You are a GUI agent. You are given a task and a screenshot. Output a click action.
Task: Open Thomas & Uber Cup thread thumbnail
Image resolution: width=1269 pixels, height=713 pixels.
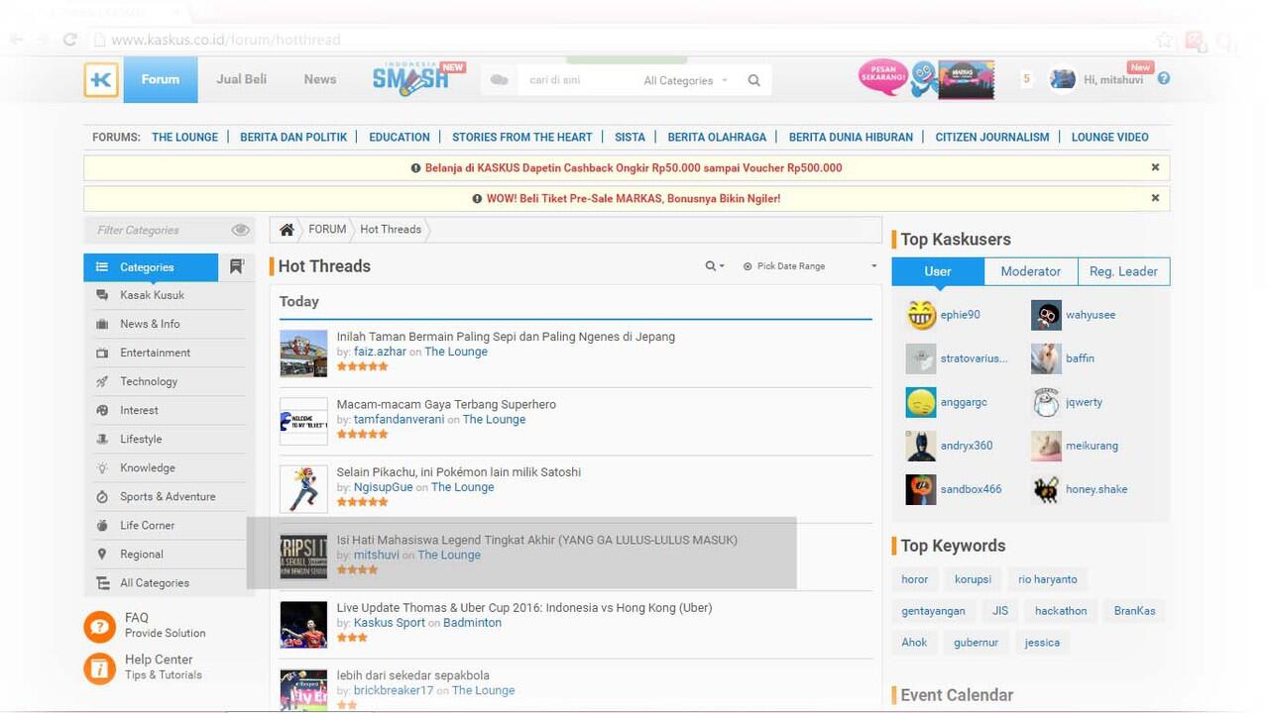[303, 625]
